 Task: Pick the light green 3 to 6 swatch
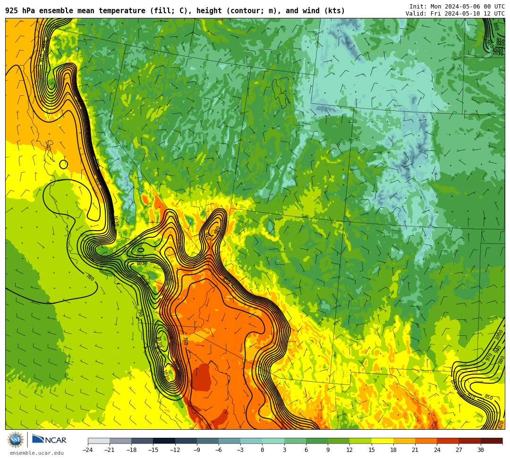[295, 441]
